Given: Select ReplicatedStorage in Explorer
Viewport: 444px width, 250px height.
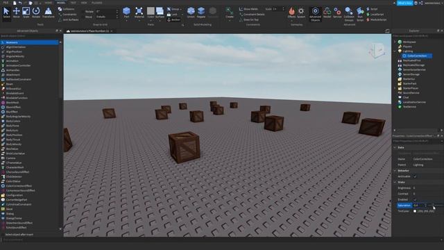Looking at the screenshot, I should click(x=413, y=65).
